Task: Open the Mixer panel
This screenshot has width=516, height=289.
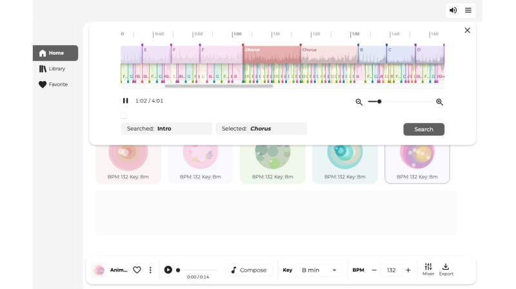Action: (x=428, y=270)
